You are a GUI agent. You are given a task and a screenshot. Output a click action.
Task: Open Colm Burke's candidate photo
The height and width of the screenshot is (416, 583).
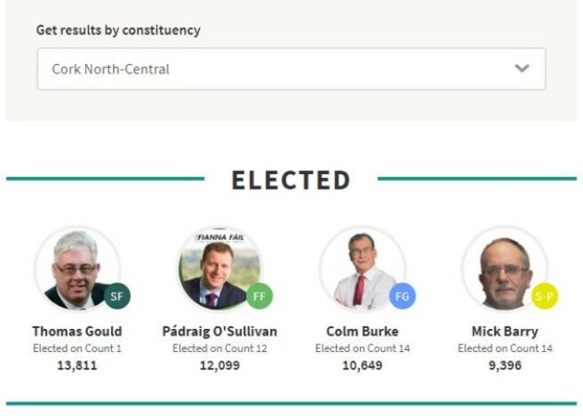[362, 268]
